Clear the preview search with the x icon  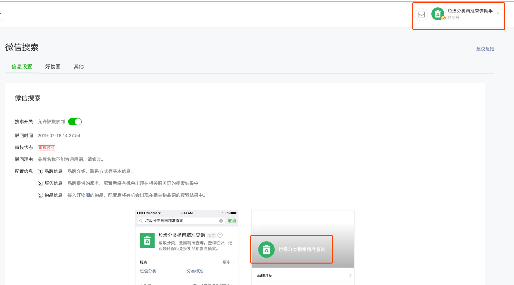click(221, 221)
